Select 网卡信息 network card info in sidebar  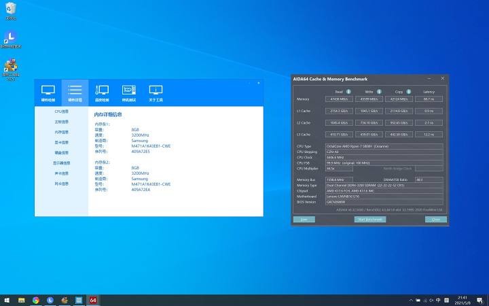61,184
